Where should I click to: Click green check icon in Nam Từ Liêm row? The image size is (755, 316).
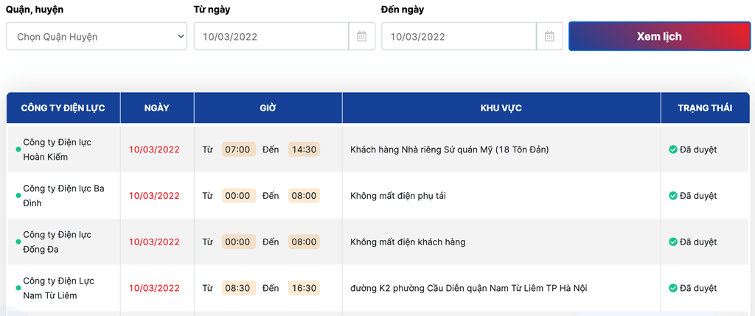coord(673,288)
